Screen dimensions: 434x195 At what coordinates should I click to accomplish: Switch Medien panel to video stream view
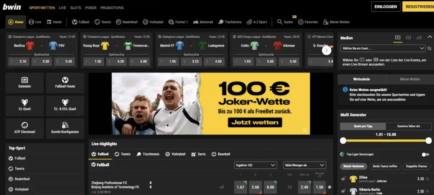(x=398, y=38)
